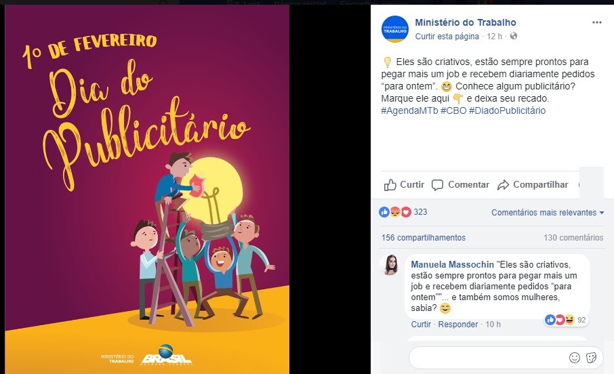Click the Ministério do Trabalho profile picture

pyautogui.click(x=395, y=29)
